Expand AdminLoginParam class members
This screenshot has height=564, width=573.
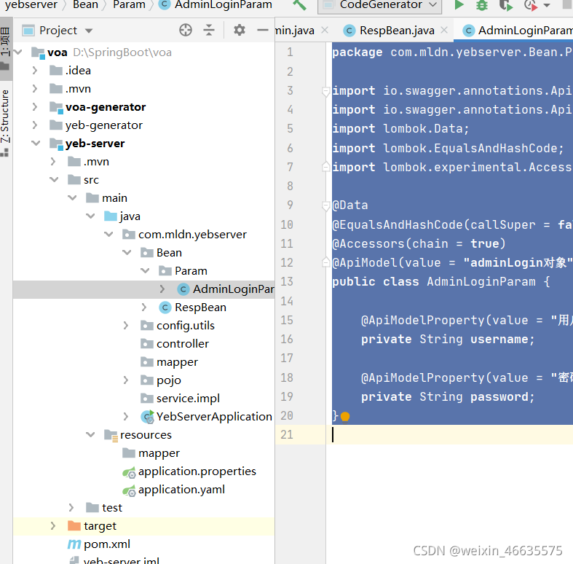[162, 289]
